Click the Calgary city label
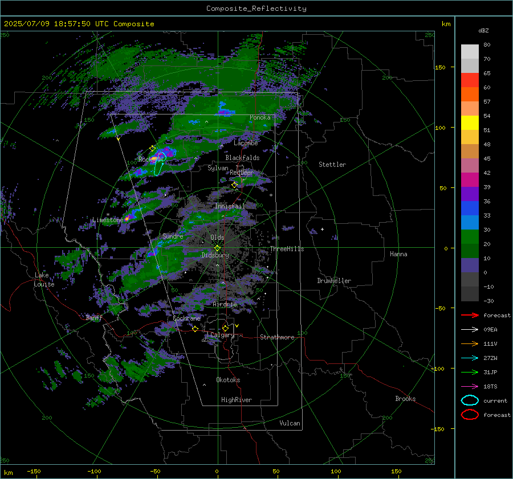The height and width of the screenshot is (479, 513). [222, 335]
